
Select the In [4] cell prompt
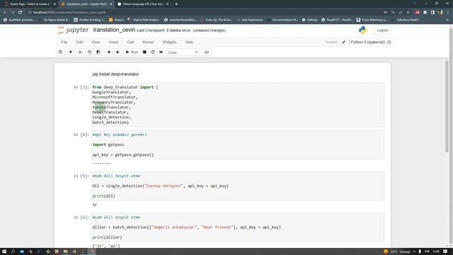[x=81, y=135]
